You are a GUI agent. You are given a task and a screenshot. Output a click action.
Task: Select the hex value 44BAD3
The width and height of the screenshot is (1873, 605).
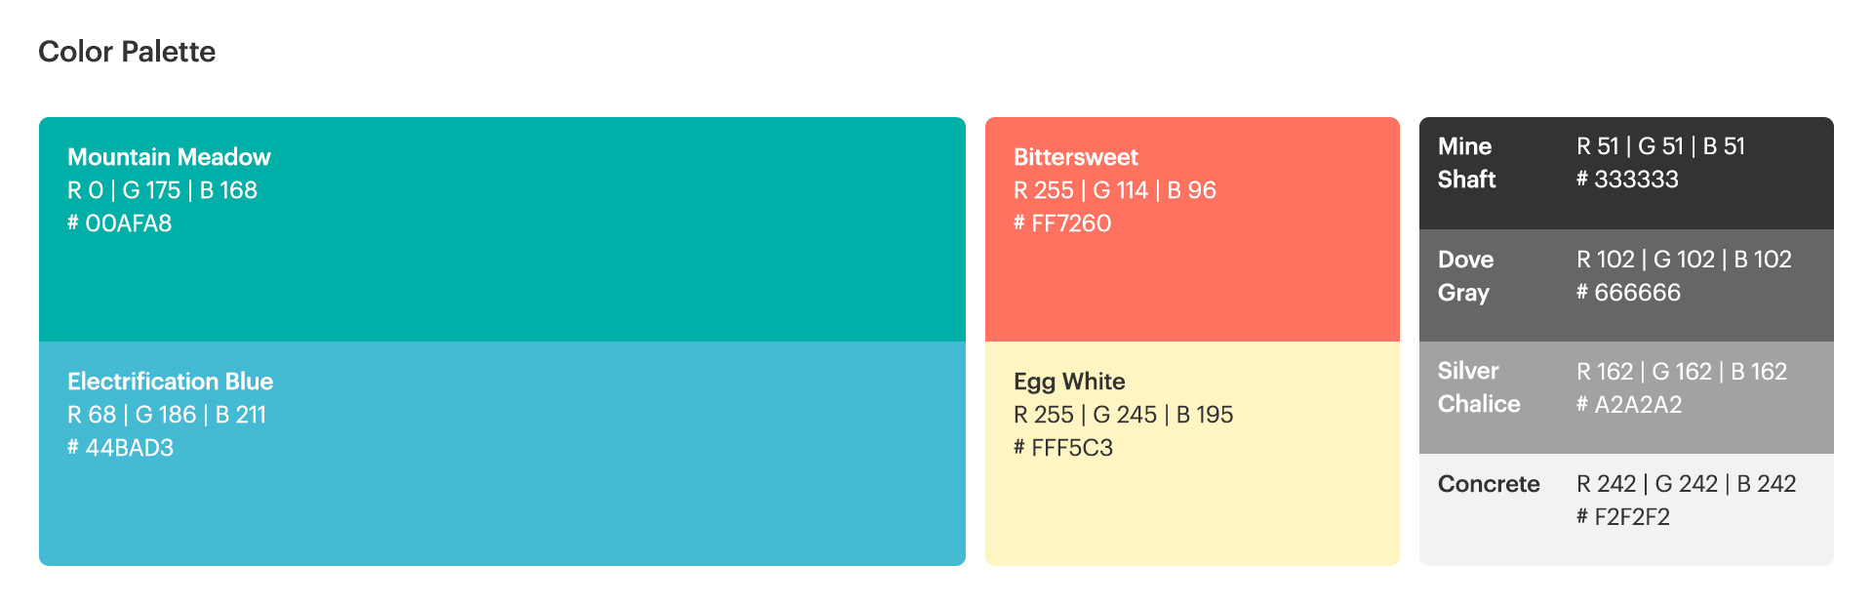pyautogui.click(x=121, y=448)
